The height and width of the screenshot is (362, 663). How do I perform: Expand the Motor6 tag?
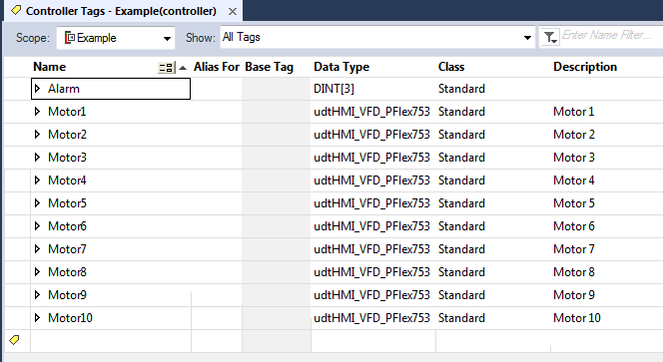pos(37,226)
